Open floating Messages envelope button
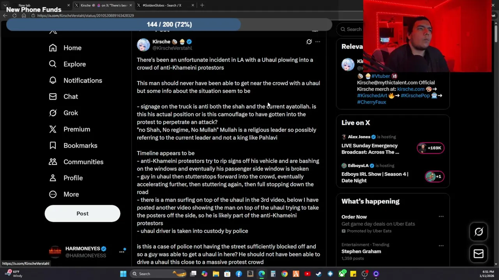The image size is (499, 280). pyautogui.click(x=479, y=254)
